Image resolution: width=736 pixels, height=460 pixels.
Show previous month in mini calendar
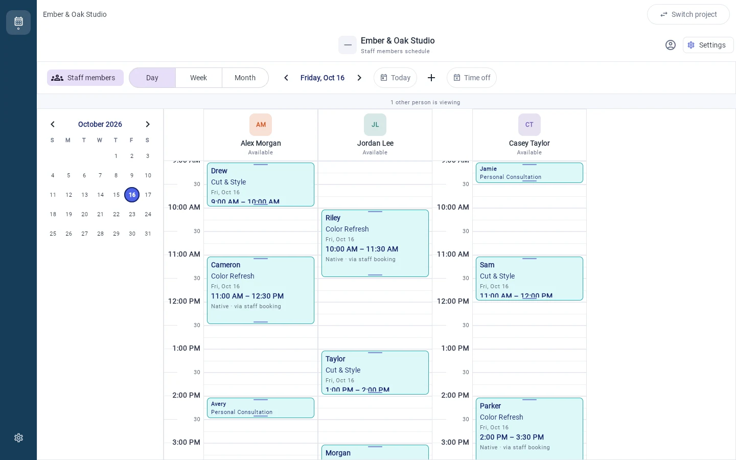click(53, 124)
